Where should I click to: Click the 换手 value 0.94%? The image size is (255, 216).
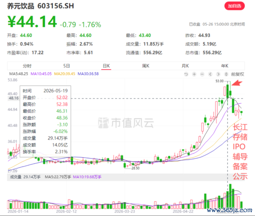27,44
